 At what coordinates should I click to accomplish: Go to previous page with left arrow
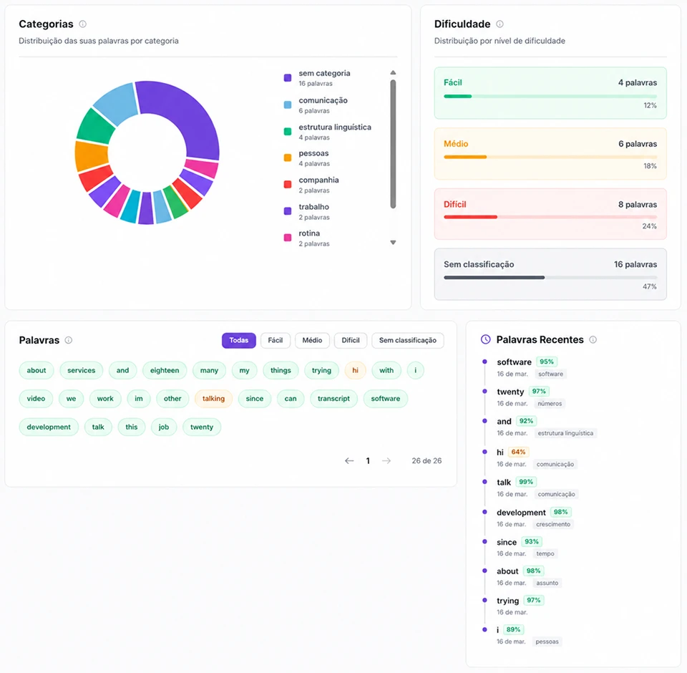tap(349, 461)
